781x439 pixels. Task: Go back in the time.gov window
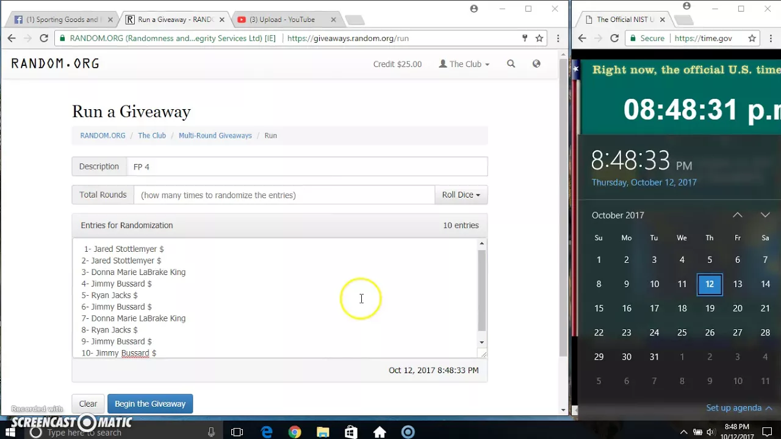coord(582,38)
